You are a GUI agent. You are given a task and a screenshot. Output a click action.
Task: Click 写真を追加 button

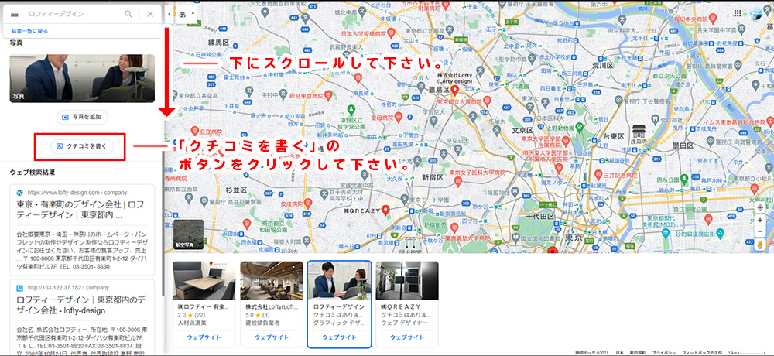pyautogui.click(x=82, y=118)
